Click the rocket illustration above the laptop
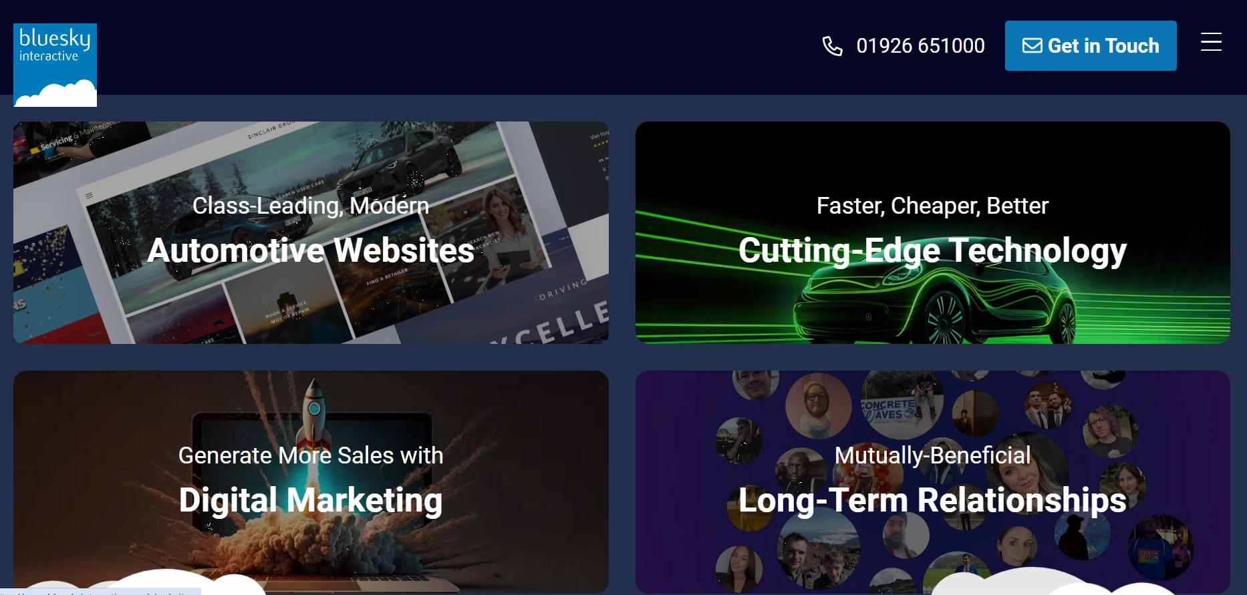Screen dimensions: 1247x595 (x=313, y=414)
